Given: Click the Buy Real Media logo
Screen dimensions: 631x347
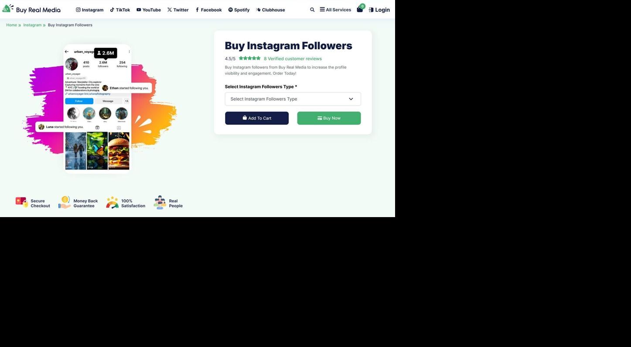Looking at the screenshot, I should (31, 9).
